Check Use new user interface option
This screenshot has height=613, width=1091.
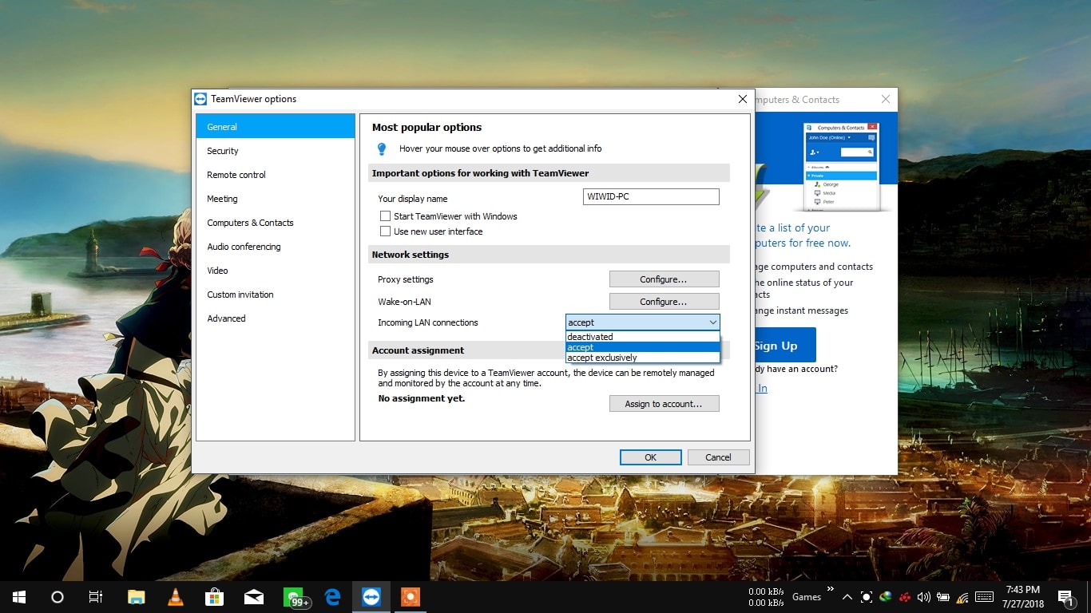[x=386, y=231]
